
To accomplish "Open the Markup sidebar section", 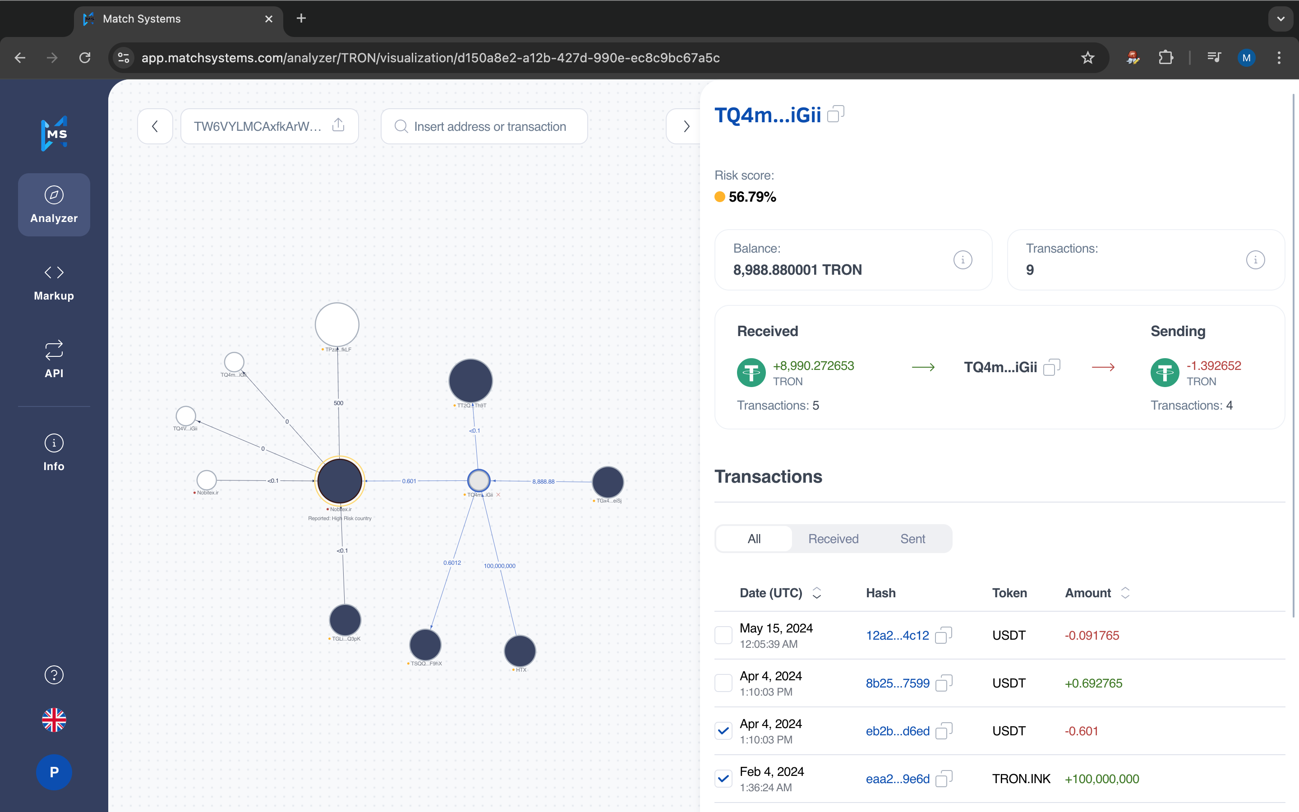I will pos(54,282).
